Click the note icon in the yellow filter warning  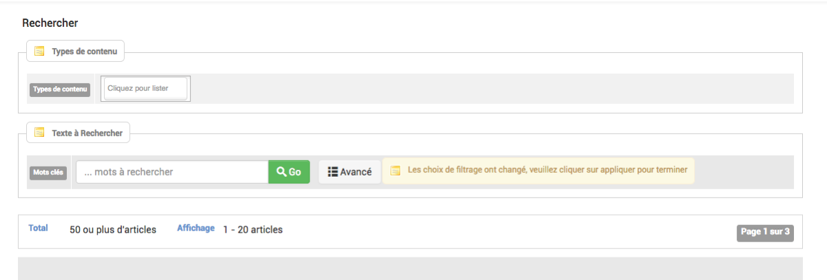[396, 170]
